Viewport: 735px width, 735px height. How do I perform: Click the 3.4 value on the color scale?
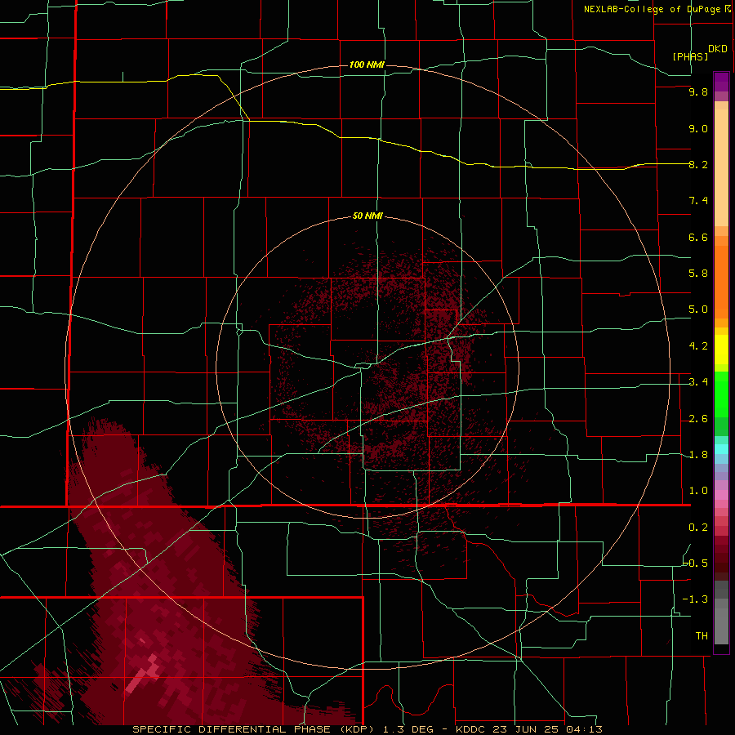click(x=698, y=382)
